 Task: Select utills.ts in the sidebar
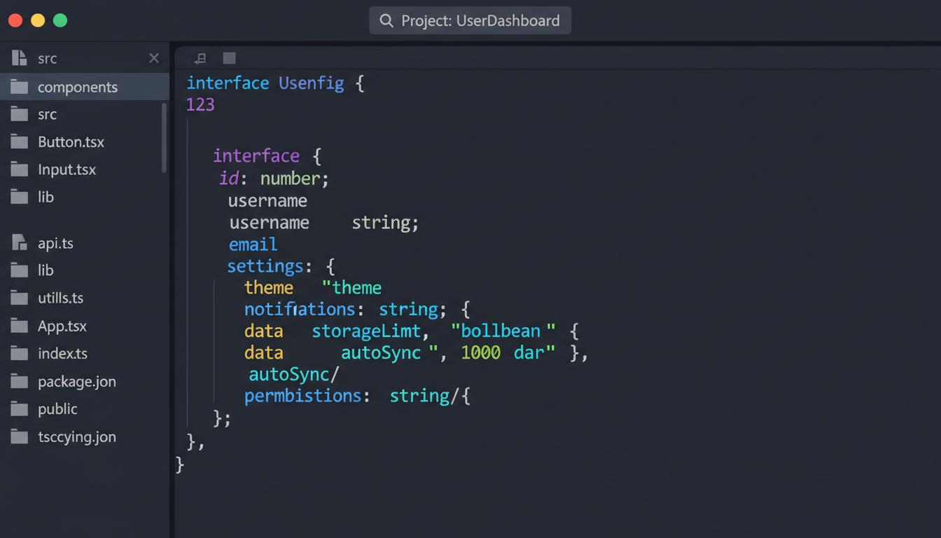click(60, 298)
